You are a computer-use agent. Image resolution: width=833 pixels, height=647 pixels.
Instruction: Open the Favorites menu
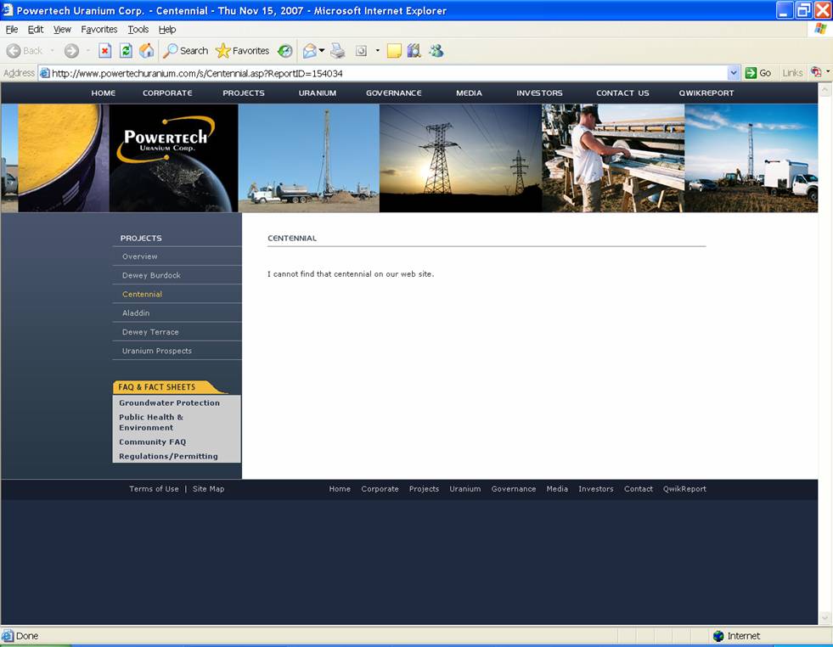(x=99, y=30)
